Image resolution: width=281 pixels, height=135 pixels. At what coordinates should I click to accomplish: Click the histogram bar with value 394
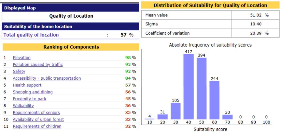pos(201,88)
